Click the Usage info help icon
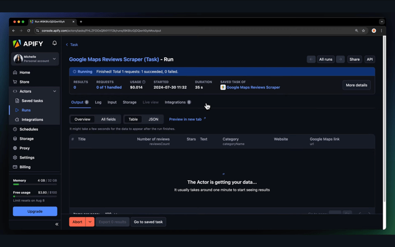The image size is (395, 247). coord(144,82)
